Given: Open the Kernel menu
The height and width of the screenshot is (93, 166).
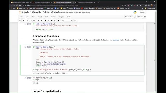Looking at the screenshot, I should (x=53, y=17).
